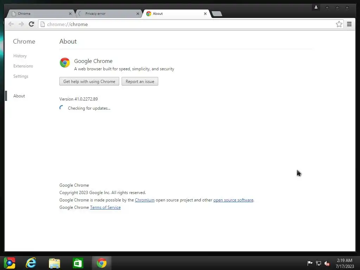Click the Chrome icon in the taskbar

tap(102, 263)
